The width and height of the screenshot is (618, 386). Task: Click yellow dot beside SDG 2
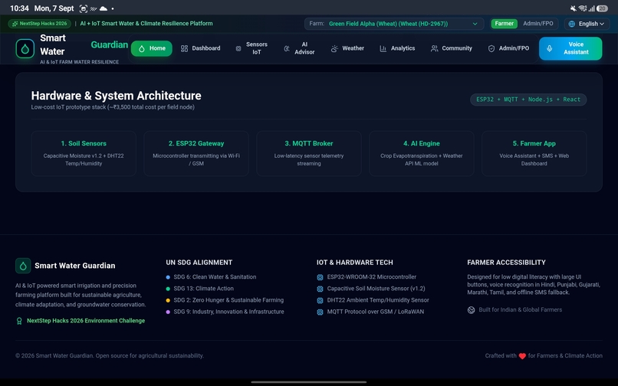pyautogui.click(x=168, y=300)
